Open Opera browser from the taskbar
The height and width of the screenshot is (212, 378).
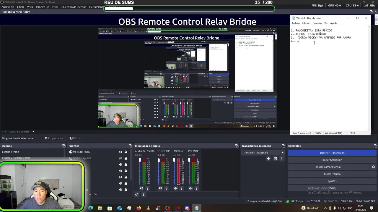(x=177, y=208)
